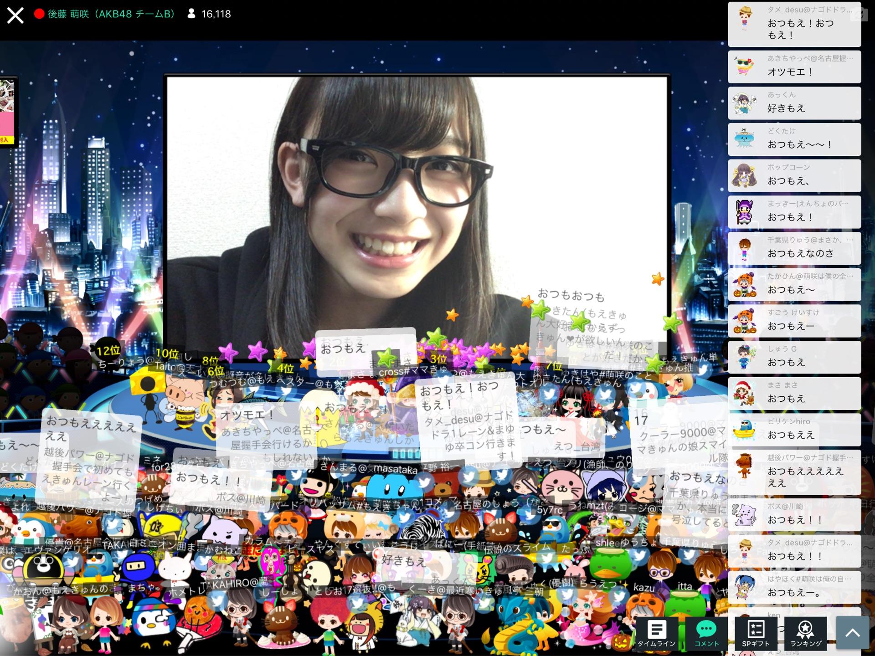Collapse the bottom menu with the up chevron
Viewport: 875px width, 656px height.
853,633
